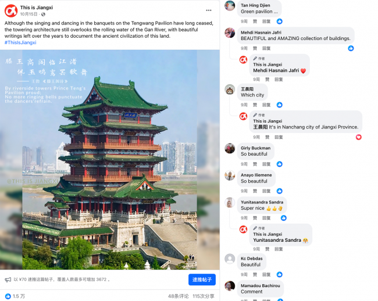378x301 pixels.
Task: Click 回复 under Girly Buckman's comment
Action: coord(266,164)
